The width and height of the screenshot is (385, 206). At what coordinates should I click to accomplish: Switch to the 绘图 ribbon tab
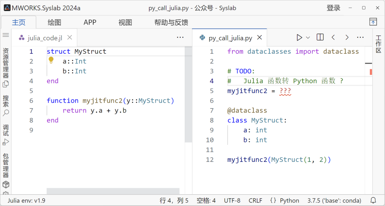tap(54, 22)
